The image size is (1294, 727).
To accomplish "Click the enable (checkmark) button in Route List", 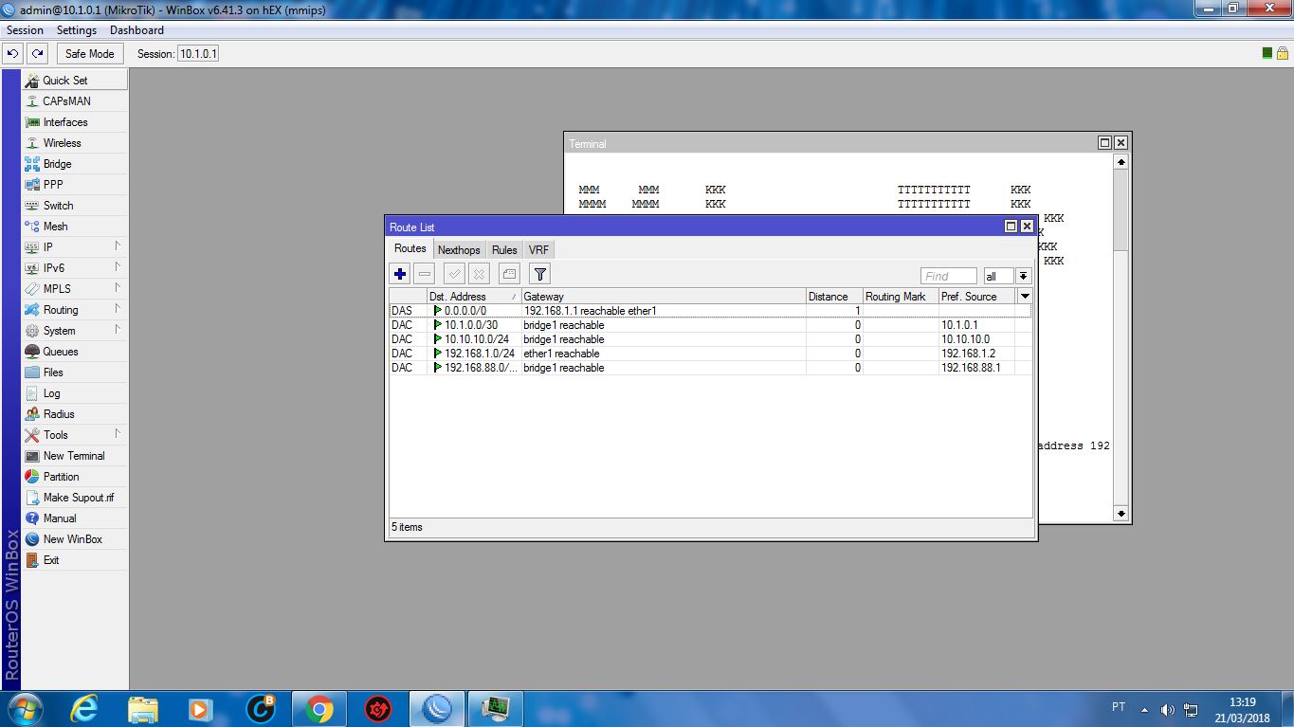I will 454,275.
